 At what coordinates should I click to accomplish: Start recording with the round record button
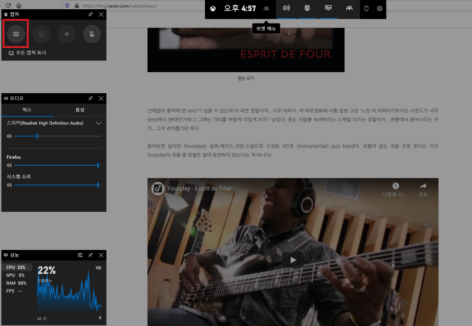coord(66,34)
